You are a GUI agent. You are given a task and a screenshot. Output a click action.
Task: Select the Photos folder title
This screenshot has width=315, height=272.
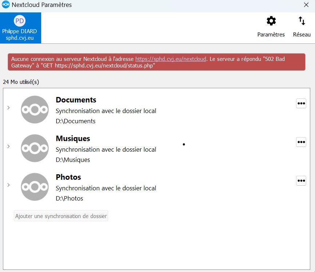[68, 177]
